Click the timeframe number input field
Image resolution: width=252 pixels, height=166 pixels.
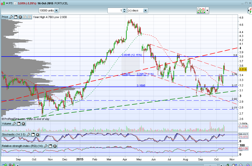tap(115, 11)
